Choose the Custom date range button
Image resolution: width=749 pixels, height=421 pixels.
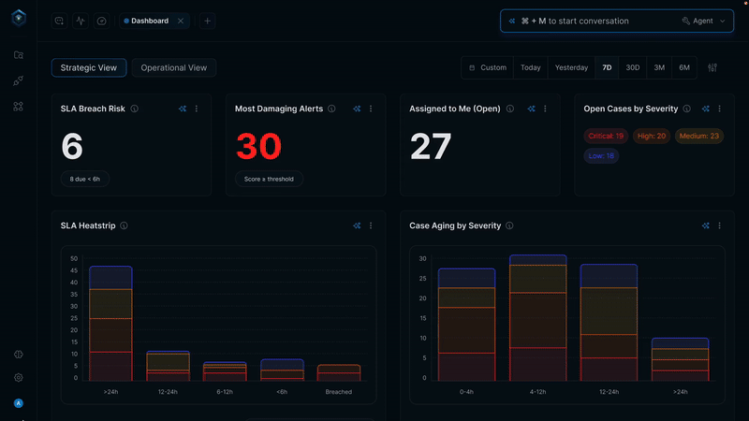click(488, 67)
